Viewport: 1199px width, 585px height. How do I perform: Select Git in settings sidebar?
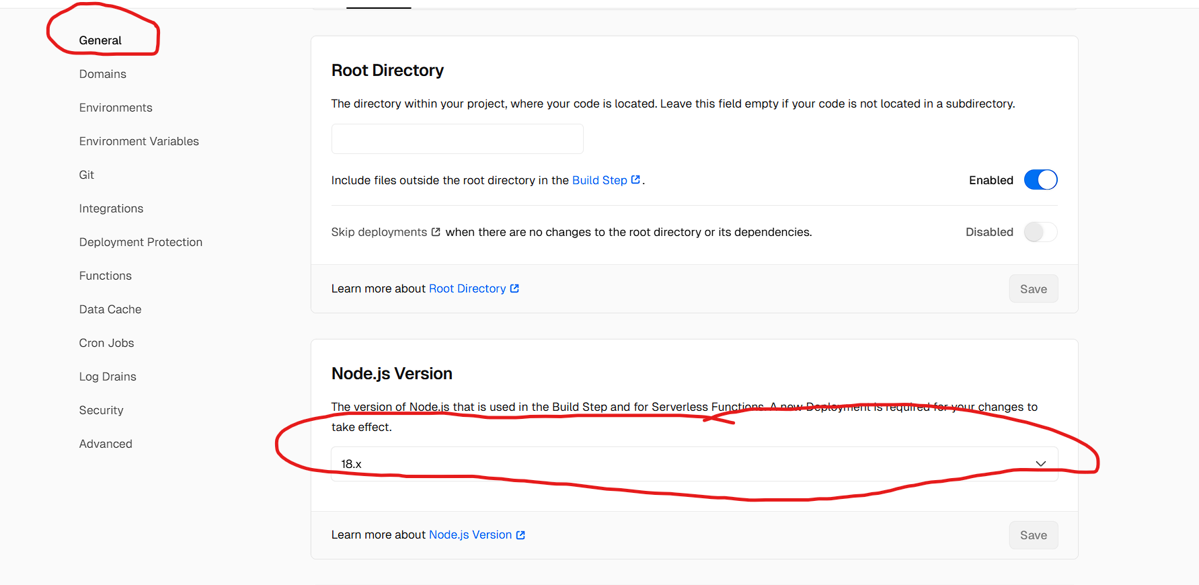(x=87, y=175)
